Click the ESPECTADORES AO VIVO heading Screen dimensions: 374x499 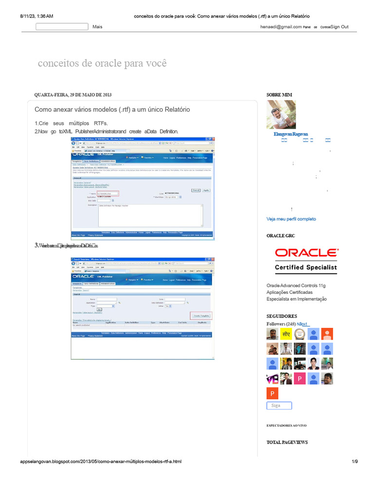pos(286,425)
